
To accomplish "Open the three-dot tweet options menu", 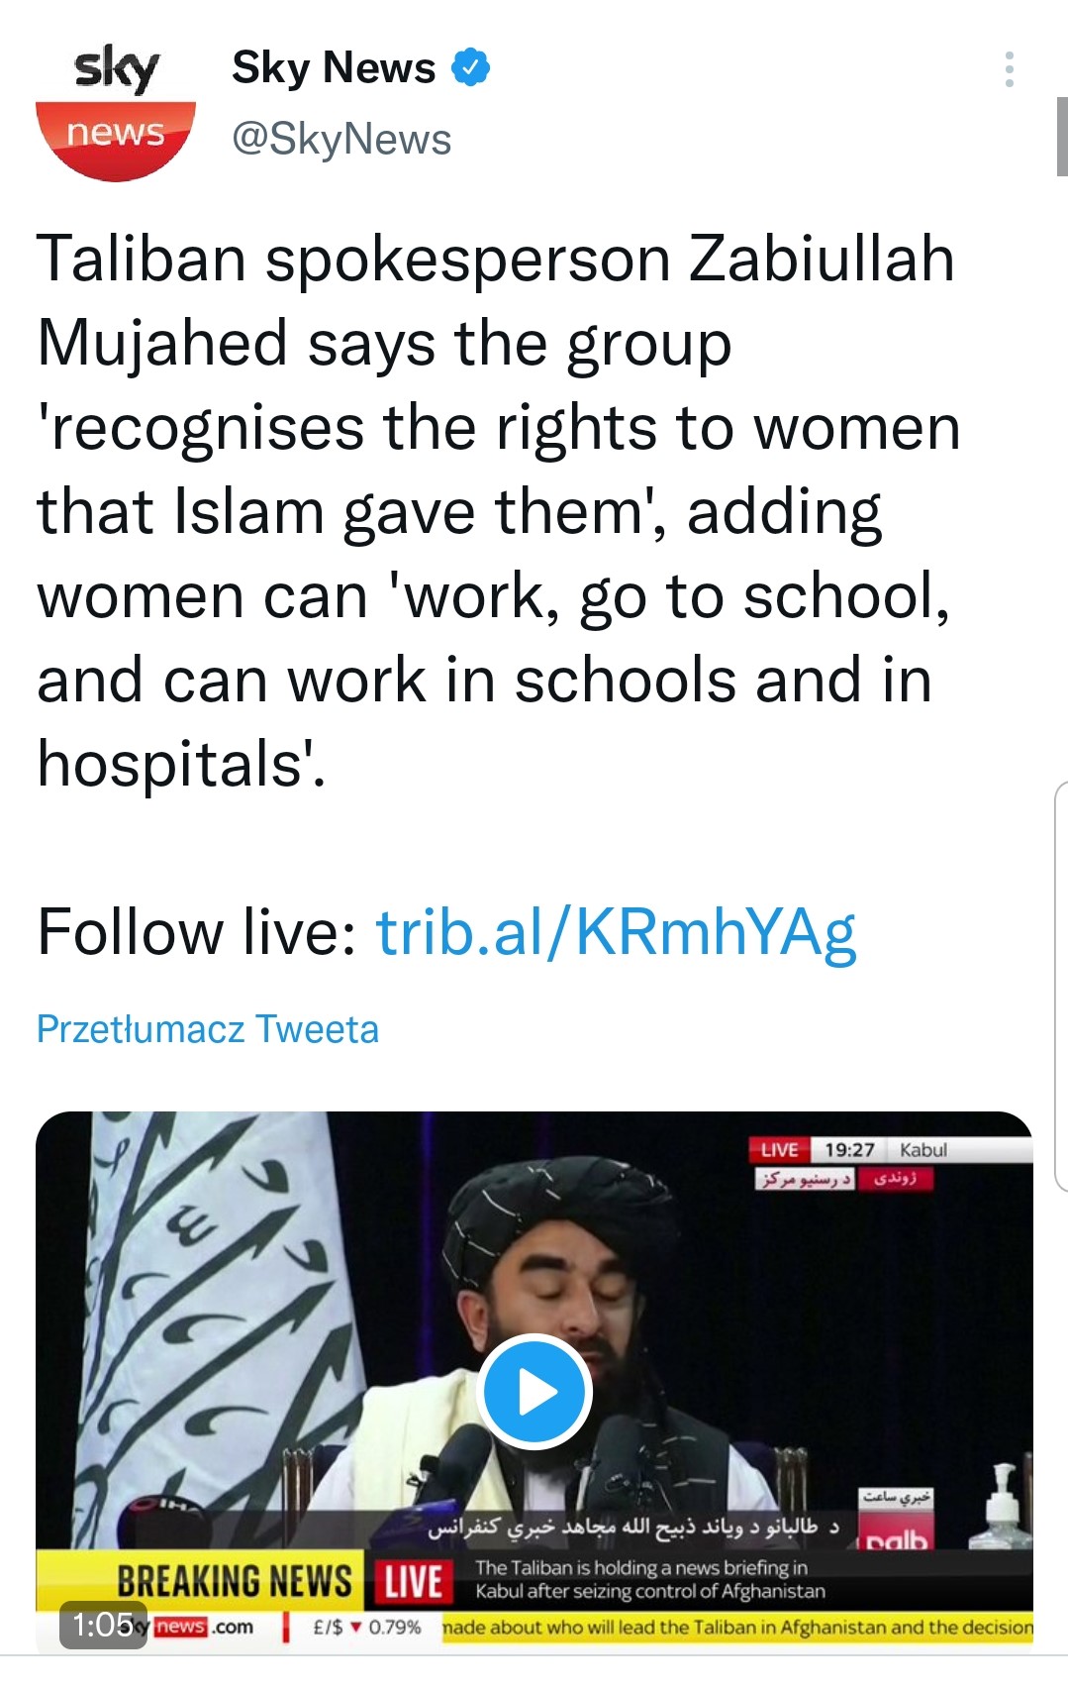I will click(1009, 69).
